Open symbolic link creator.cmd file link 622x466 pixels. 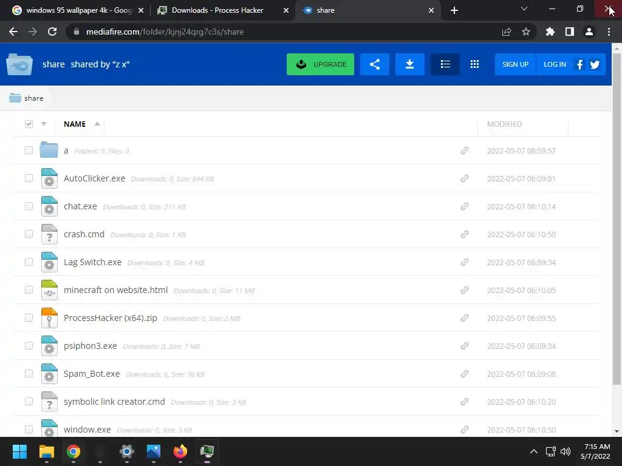coord(114,402)
